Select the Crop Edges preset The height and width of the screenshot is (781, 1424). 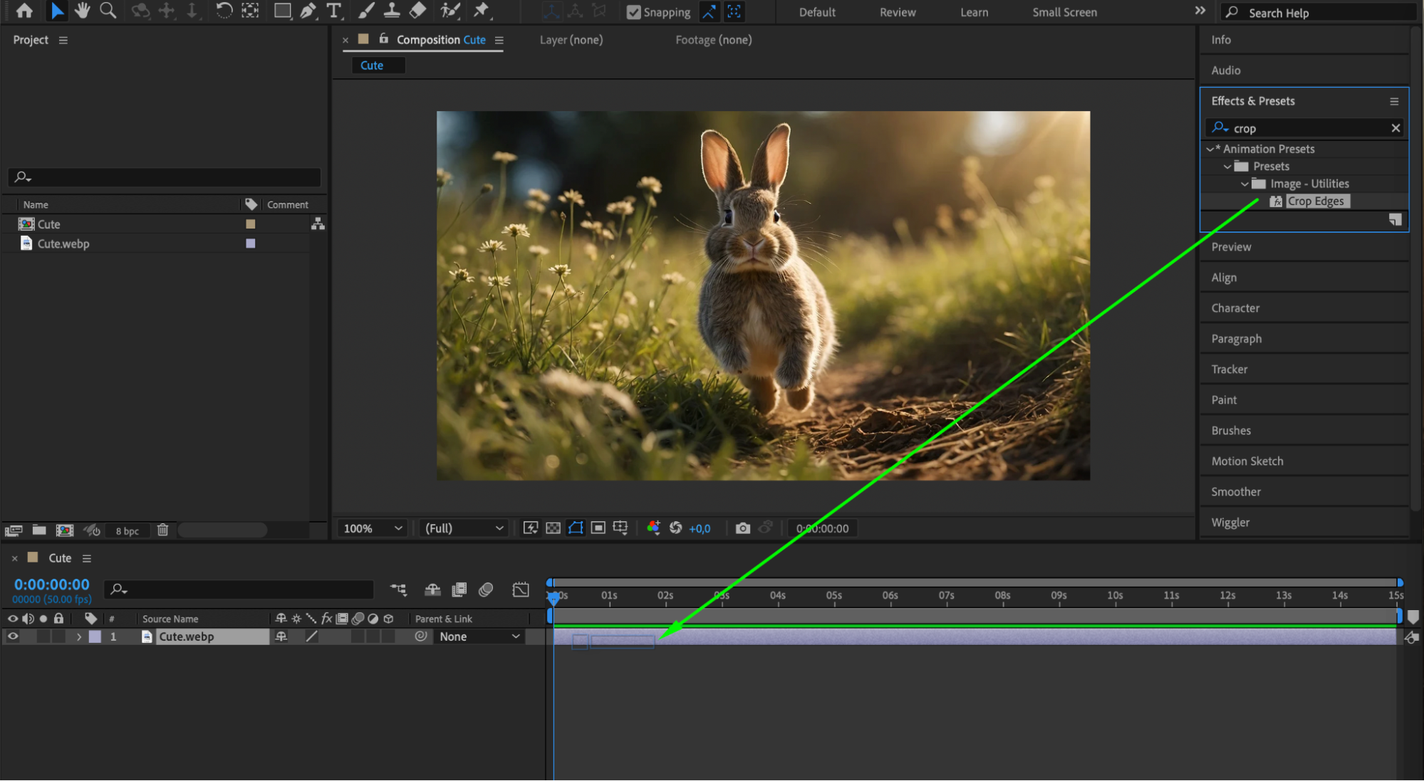(1315, 201)
